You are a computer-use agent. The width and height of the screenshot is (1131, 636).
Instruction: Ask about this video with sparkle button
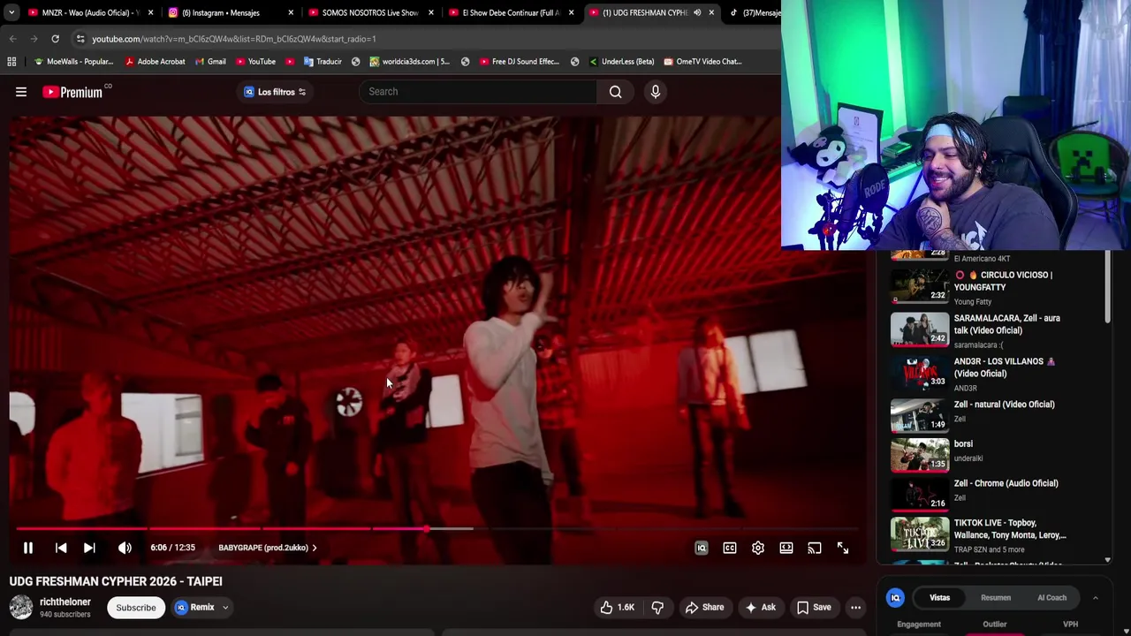click(760, 608)
